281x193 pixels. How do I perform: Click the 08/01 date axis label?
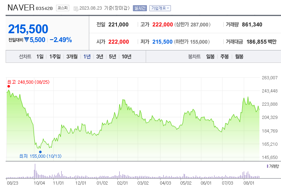point(249,183)
